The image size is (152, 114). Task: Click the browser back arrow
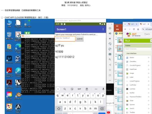coord(125,29)
